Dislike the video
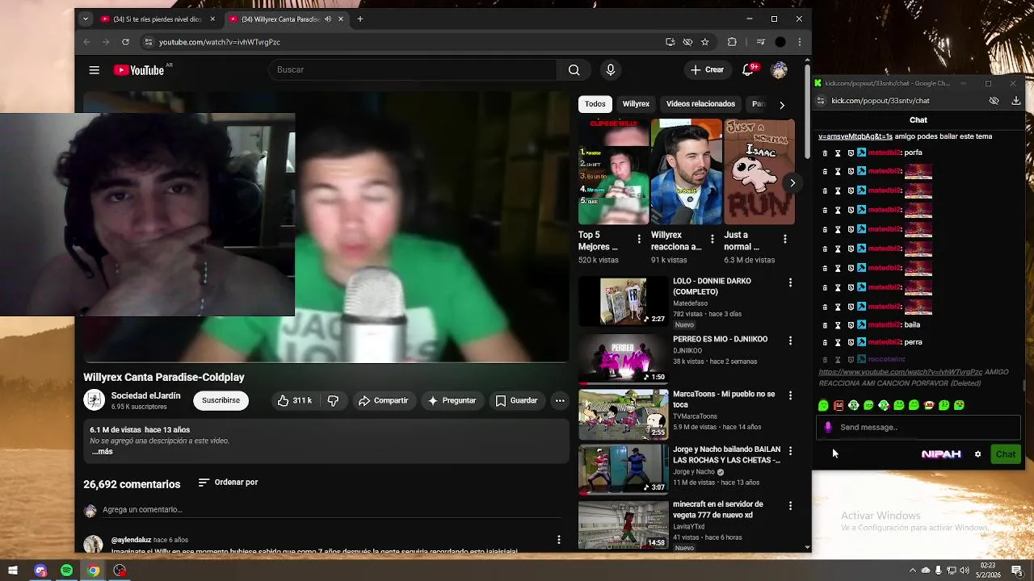The height and width of the screenshot is (581, 1034). click(x=333, y=400)
